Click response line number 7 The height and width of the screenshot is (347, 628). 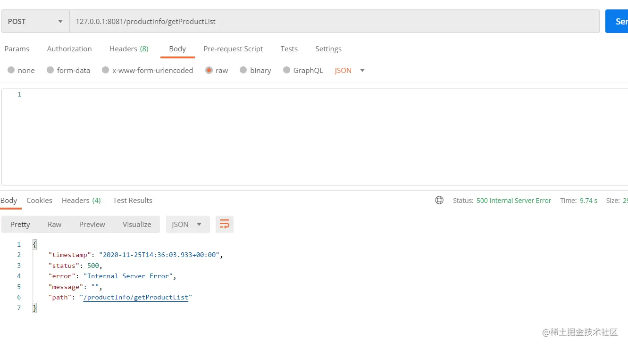click(19, 308)
